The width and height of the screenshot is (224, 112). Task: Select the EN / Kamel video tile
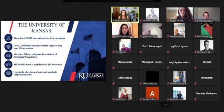click(x=125, y=46)
